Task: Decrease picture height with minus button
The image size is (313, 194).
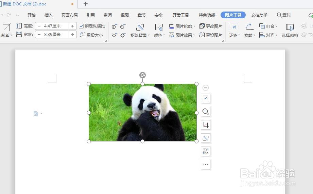Action: point(39,26)
